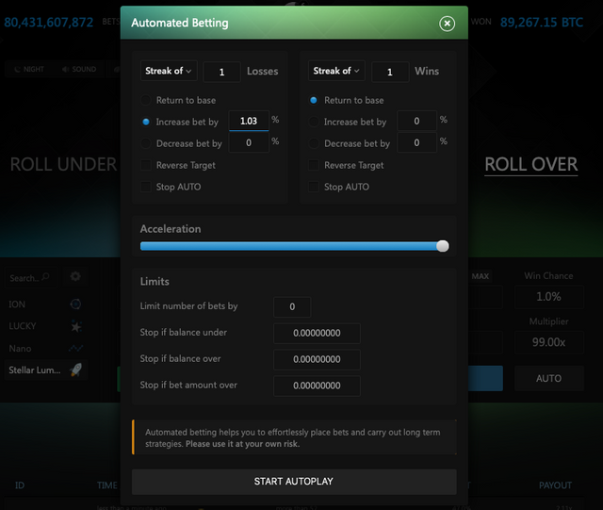Image resolution: width=603 pixels, height=510 pixels.
Task: Enable Stop AUTO on Wins
Action: pyautogui.click(x=314, y=187)
